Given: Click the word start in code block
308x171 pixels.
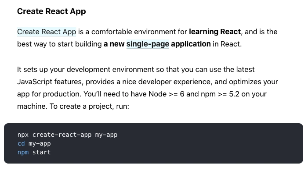Looking at the screenshot, I should click(x=41, y=153).
